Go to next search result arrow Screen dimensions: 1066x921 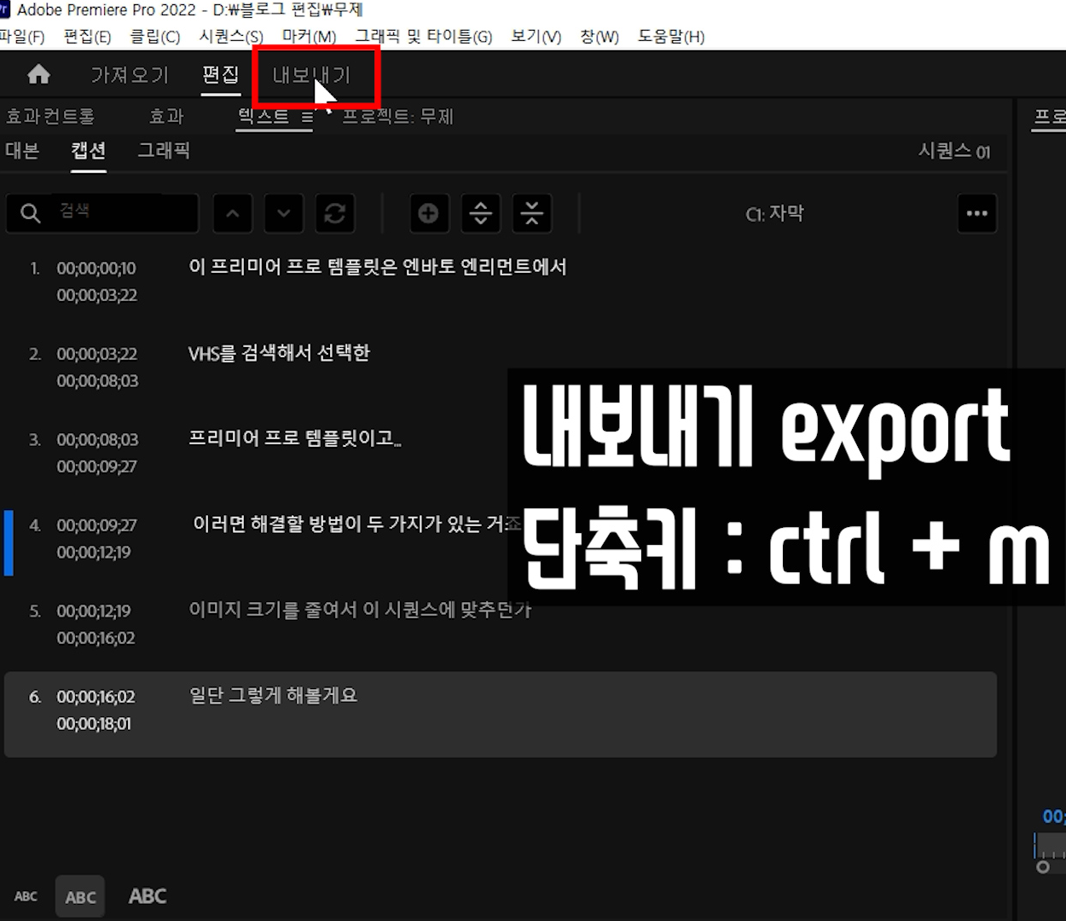(284, 213)
